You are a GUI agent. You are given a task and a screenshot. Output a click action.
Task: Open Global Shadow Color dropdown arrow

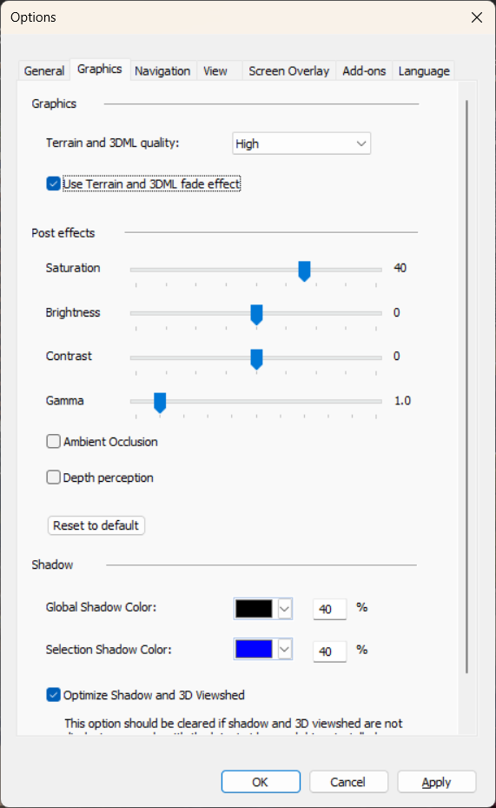[285, 609]
